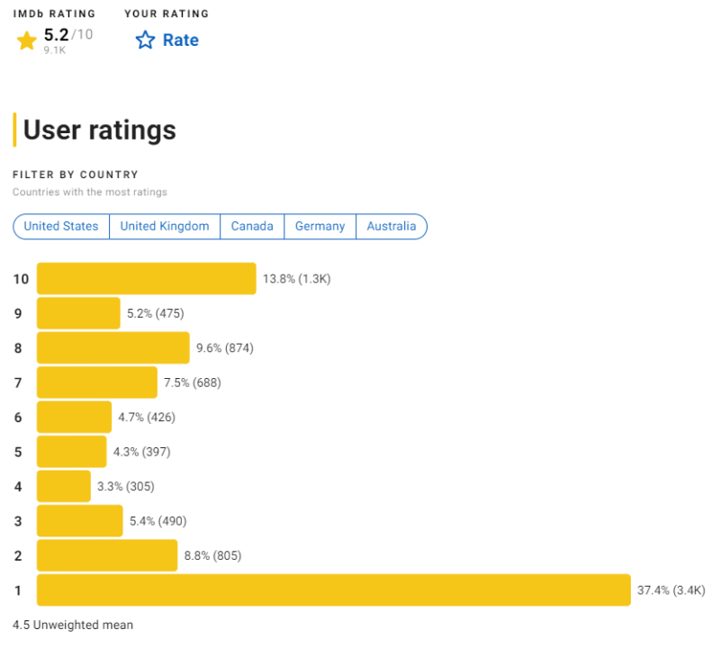Select the bar for rating 1
Viewport: 721px width, 648px height.
click(x=333, y=590)
